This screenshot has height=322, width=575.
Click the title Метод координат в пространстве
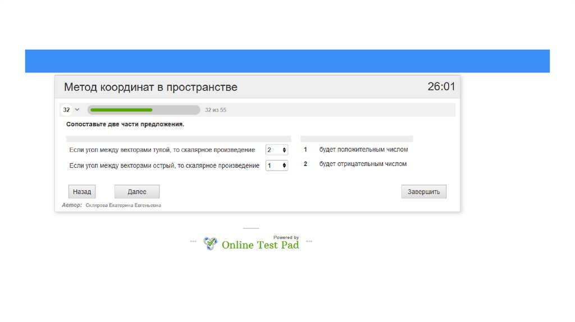point(150,87)
